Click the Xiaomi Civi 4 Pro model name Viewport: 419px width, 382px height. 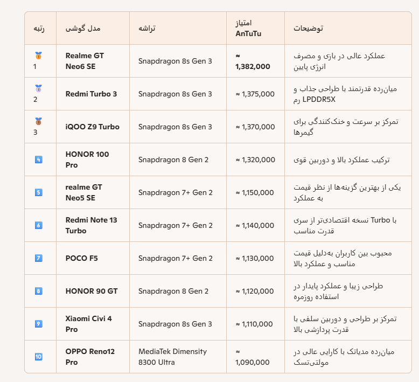pos(88,324)
